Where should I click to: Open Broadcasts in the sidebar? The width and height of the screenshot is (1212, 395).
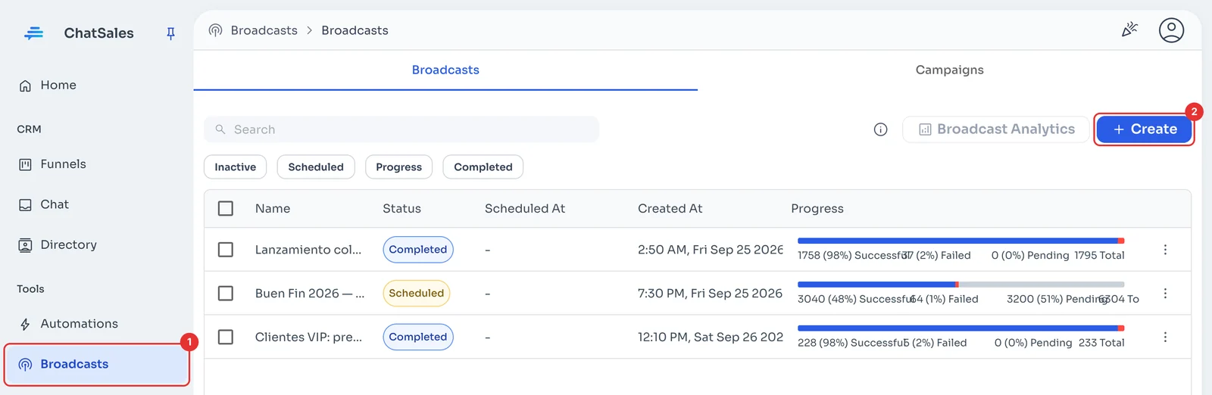(x=97, y=365)
